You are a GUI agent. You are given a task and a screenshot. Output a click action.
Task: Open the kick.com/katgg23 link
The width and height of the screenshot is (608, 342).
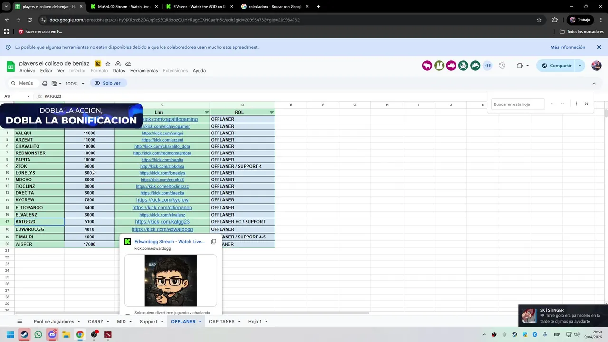pos(162,222)
